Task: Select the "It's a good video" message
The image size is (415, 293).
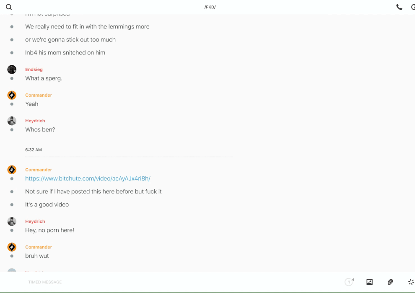Action: point(47,205)
